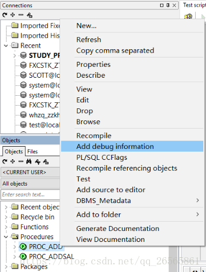
Task: Select Refresh in the context menu
Action: tap(132, 39)
